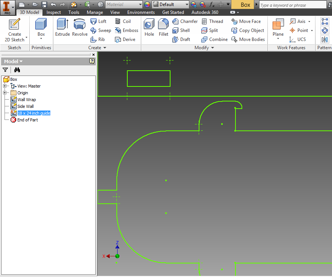Screen dimensions: 332x277
Task: Click the Create 2D Sketch icon
Action: (x=14, y=24)
